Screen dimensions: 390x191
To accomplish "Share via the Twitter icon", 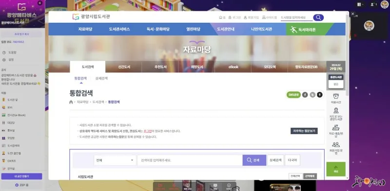I will point(312,95).
